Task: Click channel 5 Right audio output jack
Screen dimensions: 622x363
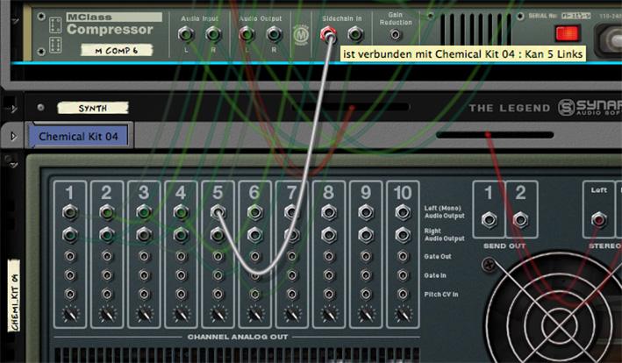Action: click(x=218, y=235)
